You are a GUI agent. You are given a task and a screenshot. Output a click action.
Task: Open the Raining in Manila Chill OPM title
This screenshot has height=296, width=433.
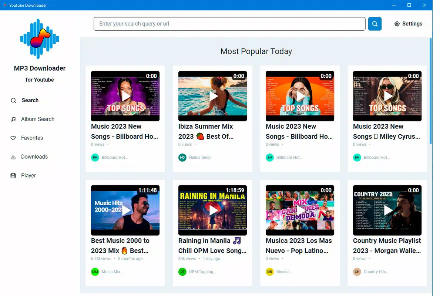point(212,246)
